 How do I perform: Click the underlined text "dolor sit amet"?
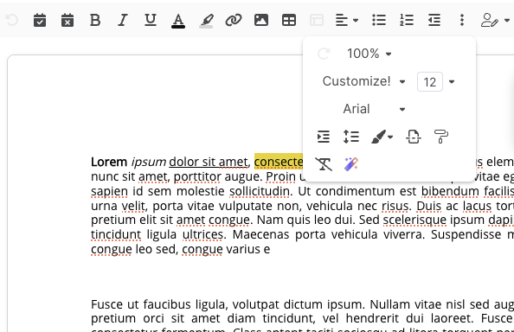coord(209,162)
